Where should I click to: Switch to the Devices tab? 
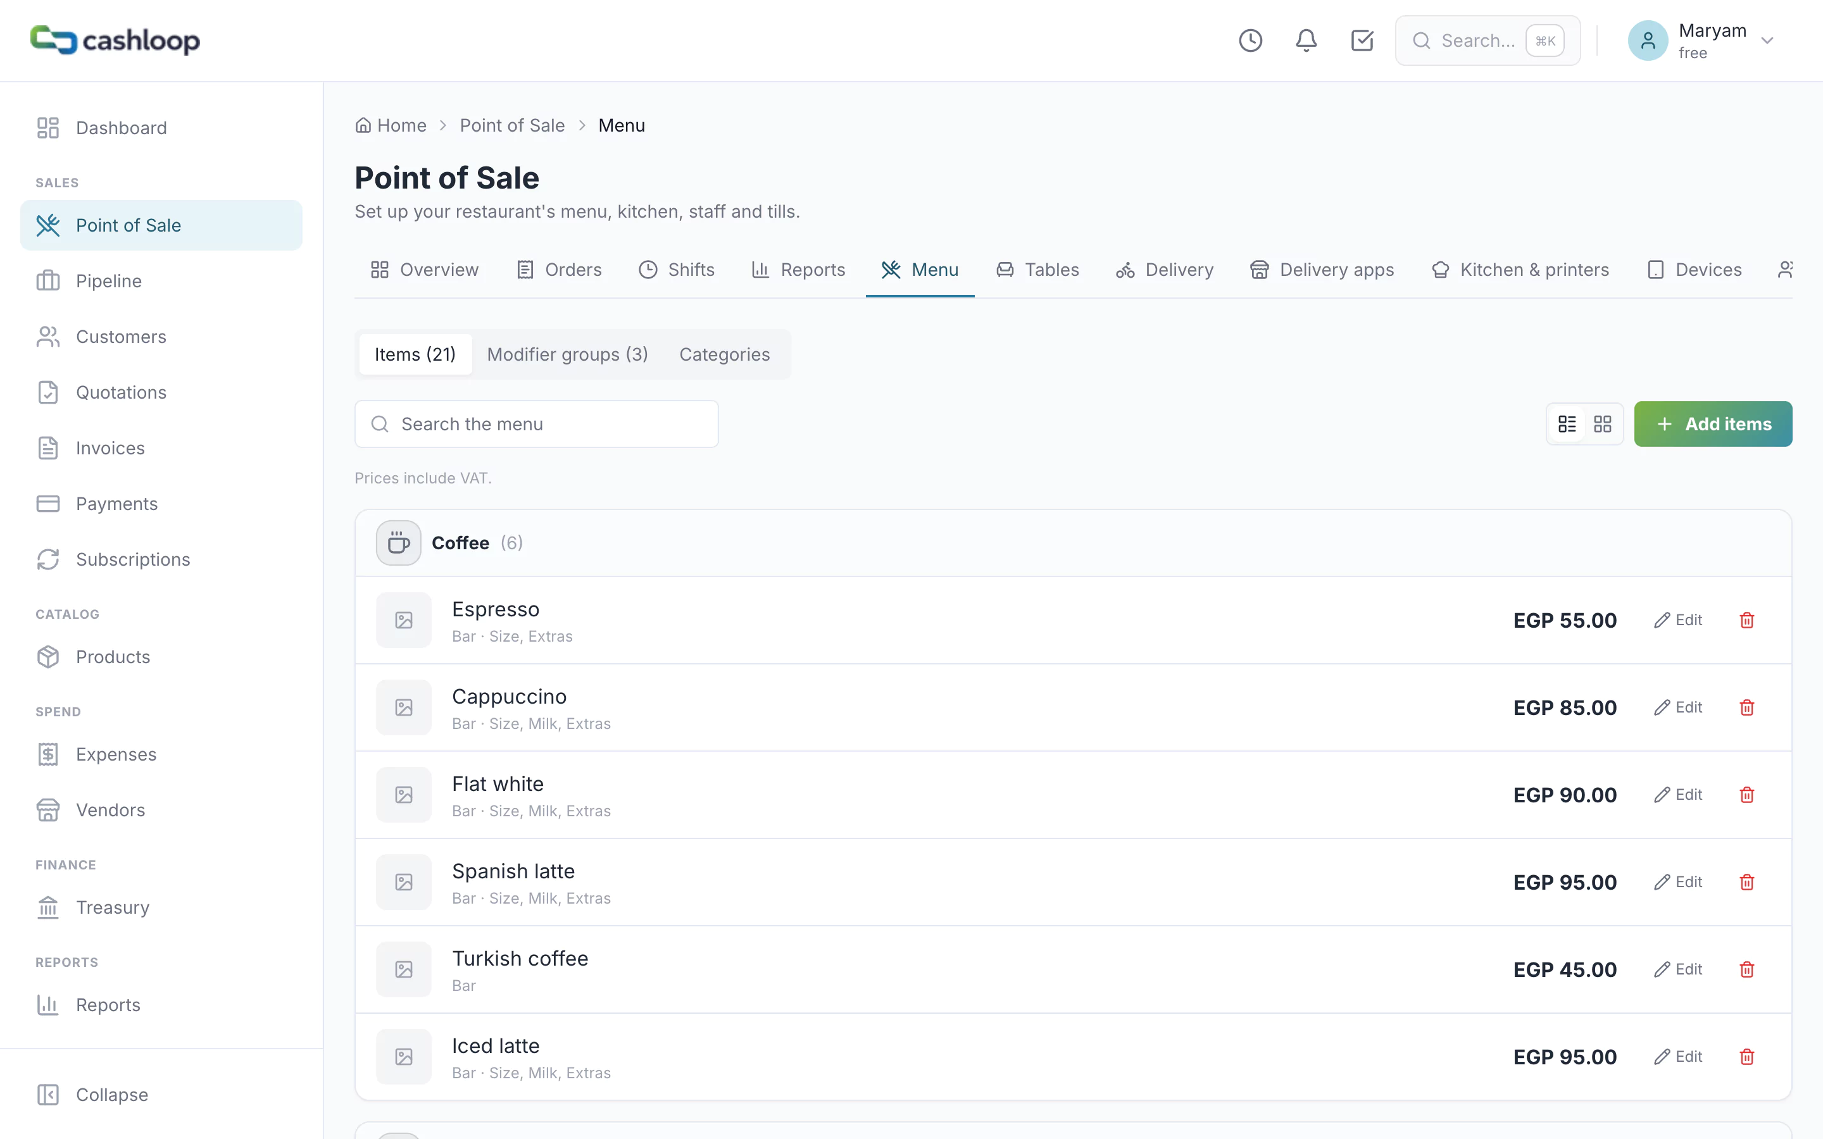pos(1694,270)
